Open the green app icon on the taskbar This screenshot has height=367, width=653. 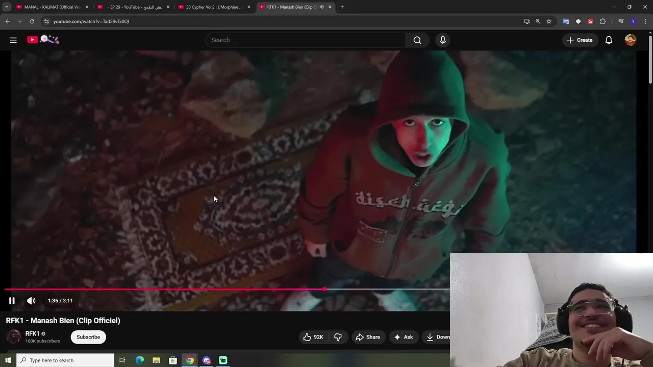pyautogui.click(x=223, y=360)
